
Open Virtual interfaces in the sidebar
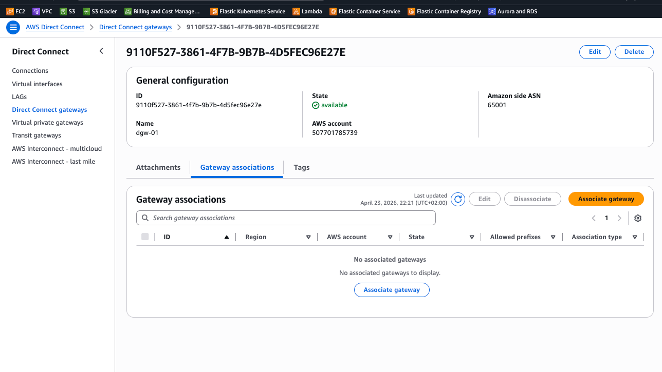(37, 84)
